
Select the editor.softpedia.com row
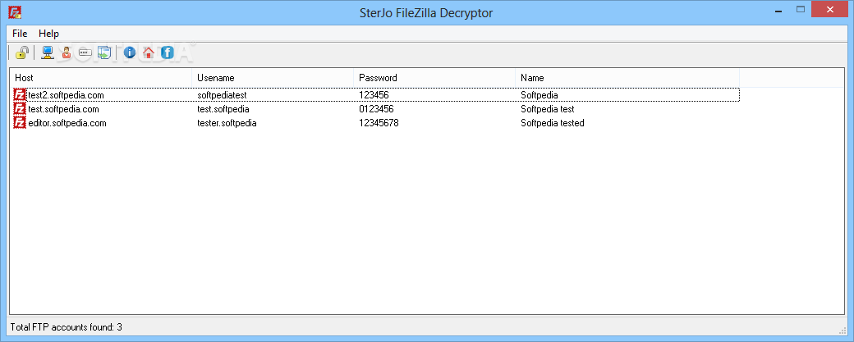pyautogui.click(x=376, y=123)
